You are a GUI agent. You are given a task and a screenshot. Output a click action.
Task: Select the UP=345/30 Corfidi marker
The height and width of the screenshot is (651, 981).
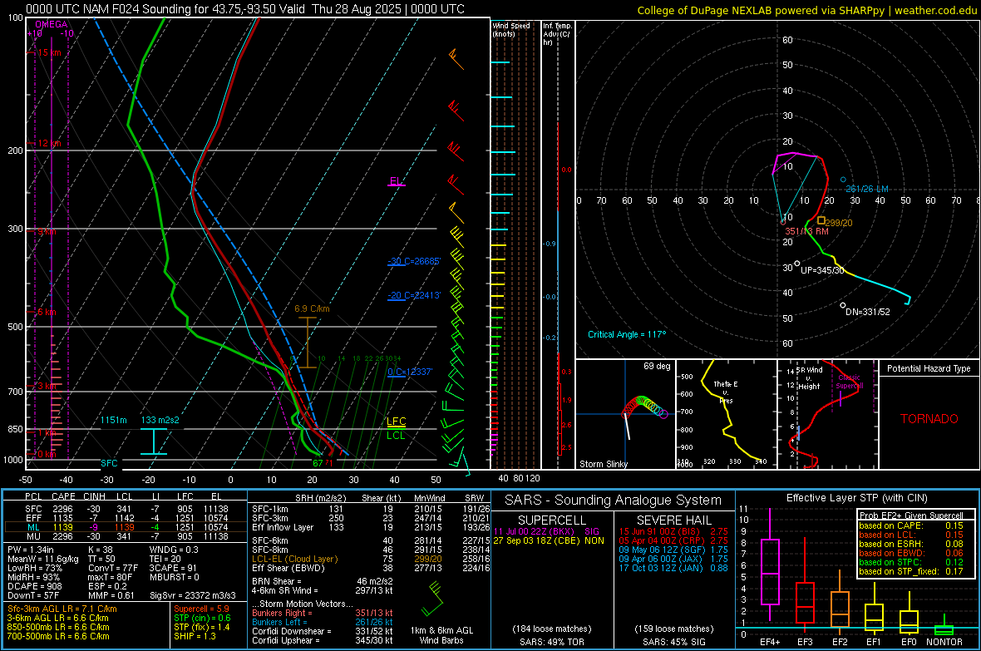tap(797, 264)
